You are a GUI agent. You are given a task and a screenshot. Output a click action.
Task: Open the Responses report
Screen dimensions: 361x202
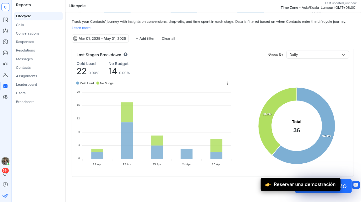(x=25, y=42)
